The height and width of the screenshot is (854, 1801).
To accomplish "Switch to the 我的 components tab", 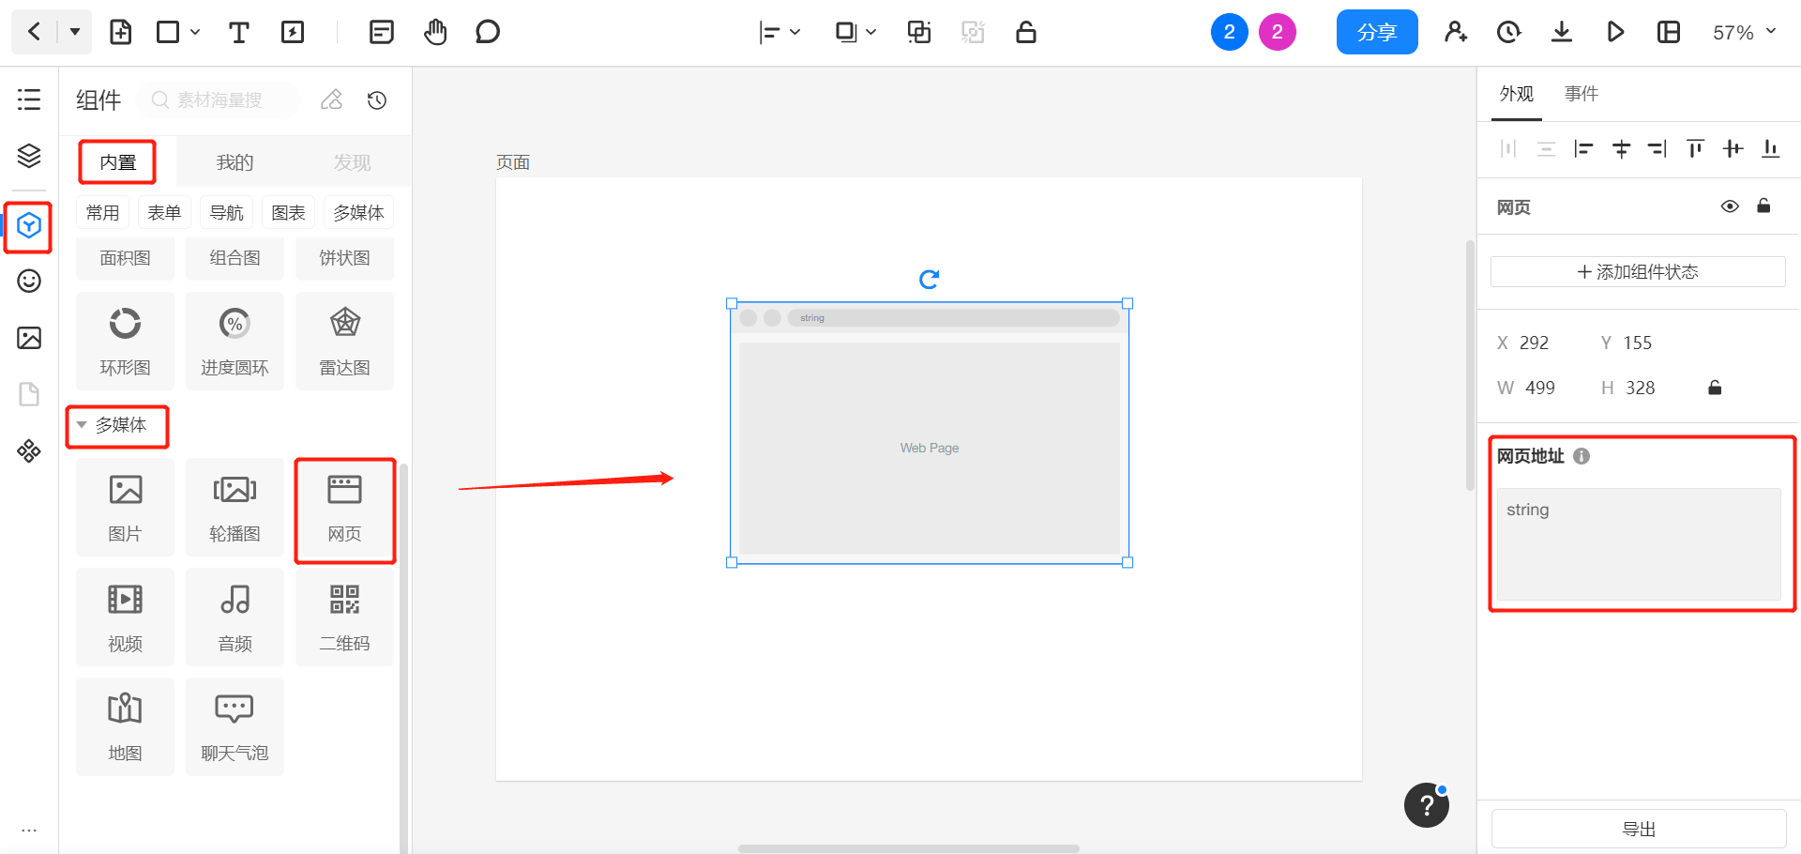I will click(235, 162).
